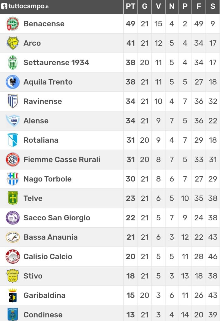Click the Aquila Trento eagle badge
The image size is (220, 321).
pos(13,82)
